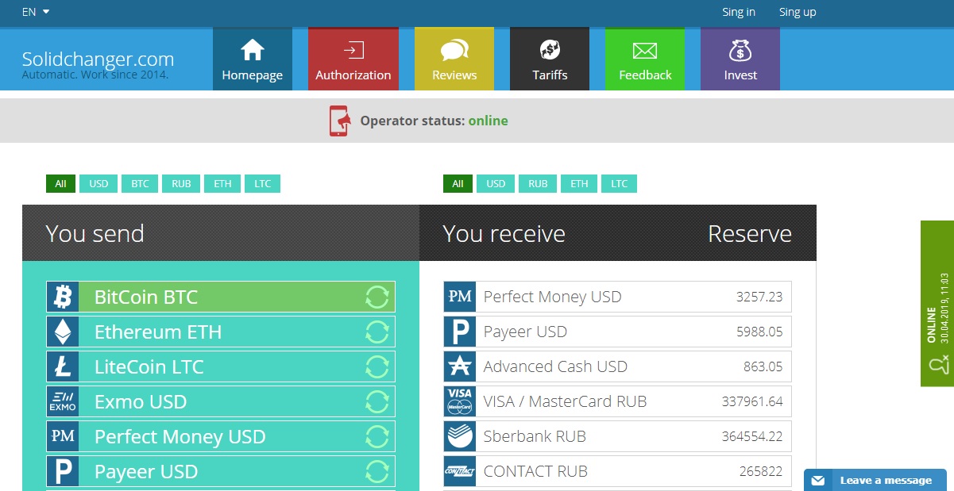Select the All filter under You send

(x=60, y=184)
